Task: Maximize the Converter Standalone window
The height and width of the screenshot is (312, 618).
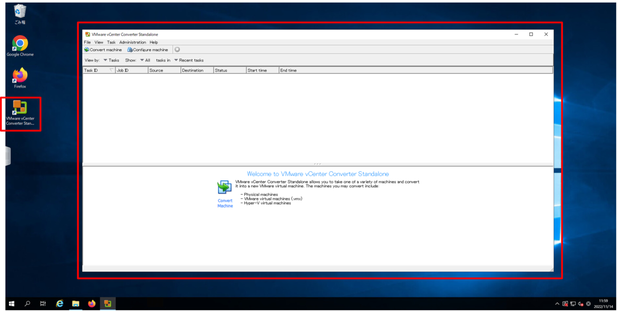Action: 531,34
